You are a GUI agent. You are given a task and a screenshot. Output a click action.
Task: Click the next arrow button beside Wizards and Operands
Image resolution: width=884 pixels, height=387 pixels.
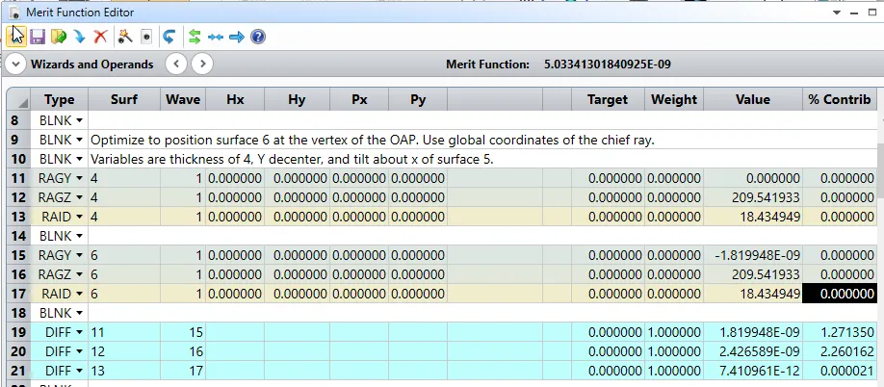tap(200, 64)
